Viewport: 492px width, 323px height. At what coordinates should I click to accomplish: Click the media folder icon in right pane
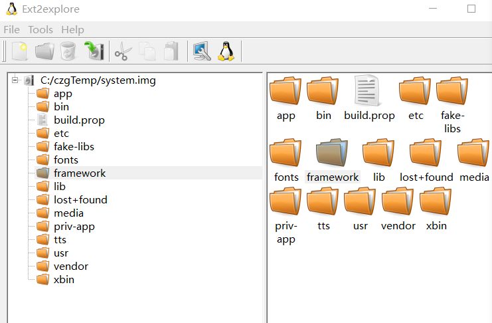[x=473, y=152]
